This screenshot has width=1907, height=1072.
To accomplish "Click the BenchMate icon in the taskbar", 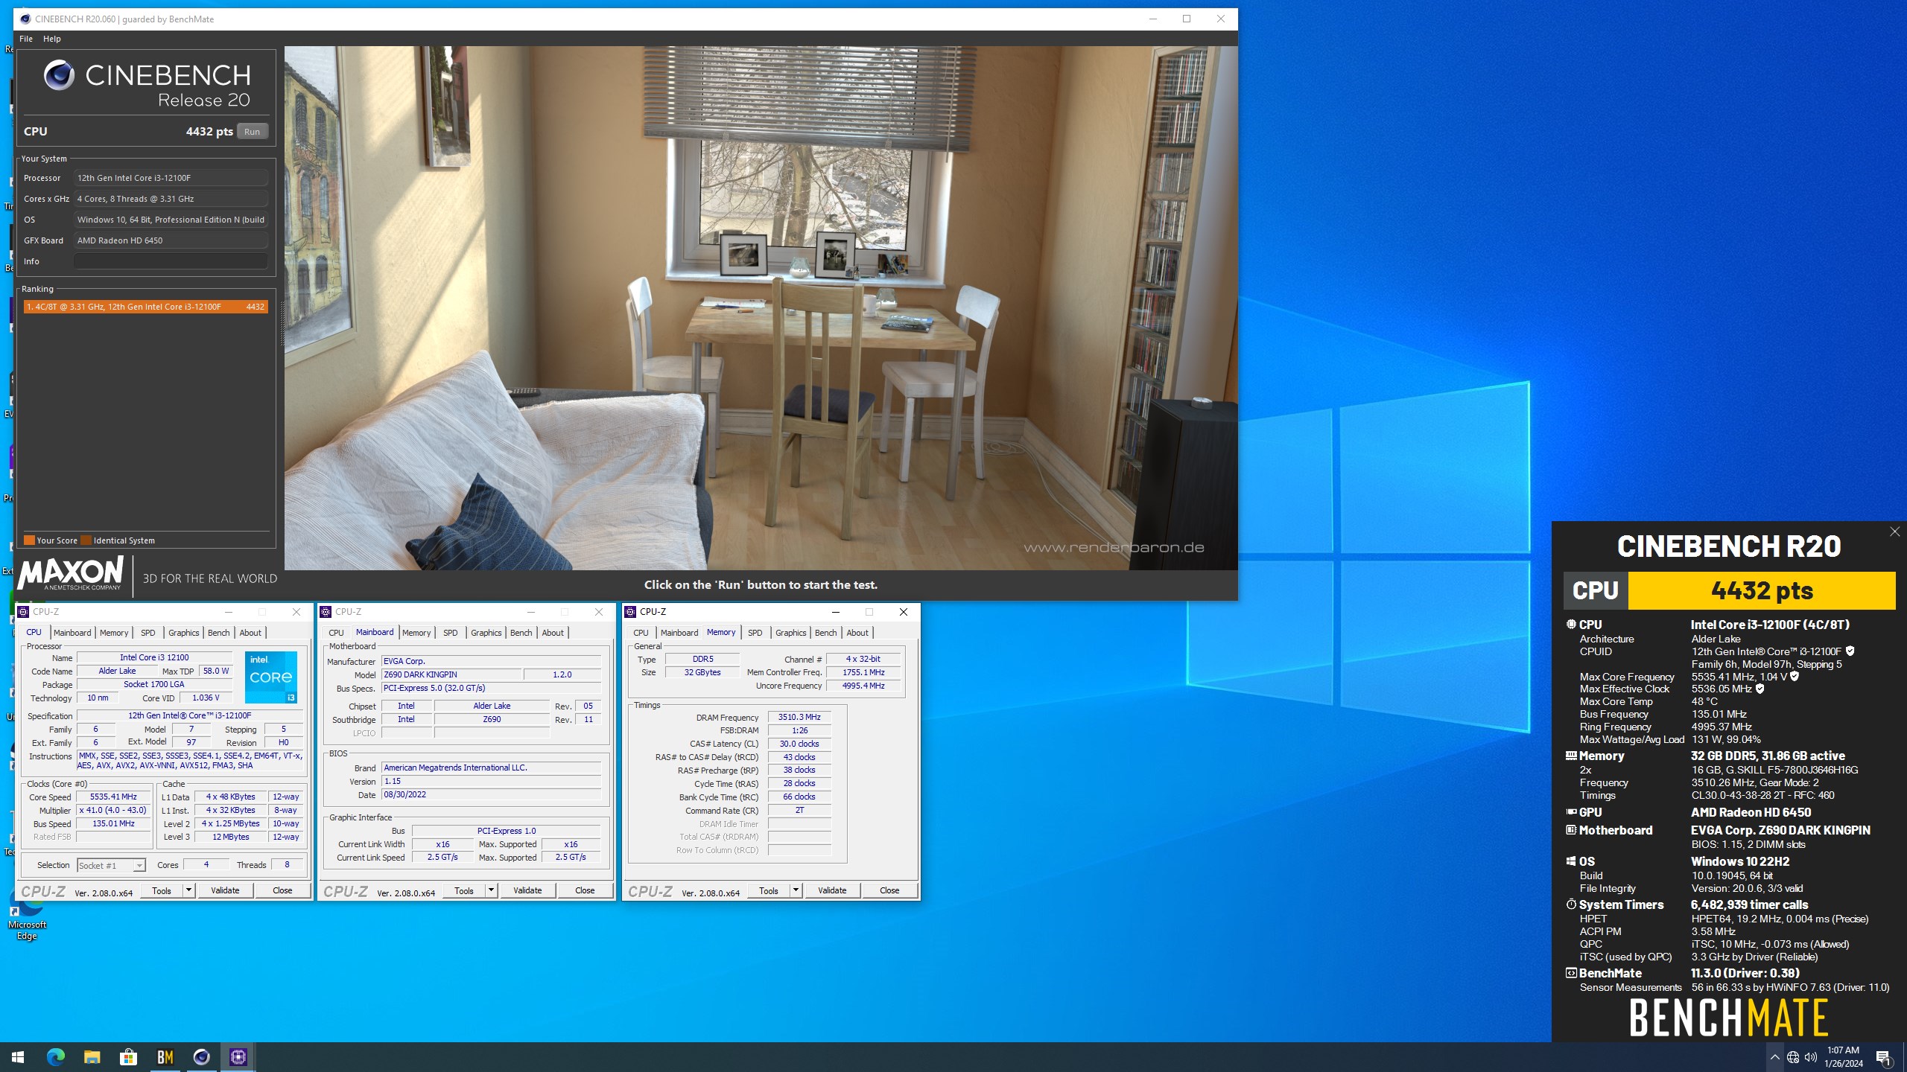I will coord(165,1056).
